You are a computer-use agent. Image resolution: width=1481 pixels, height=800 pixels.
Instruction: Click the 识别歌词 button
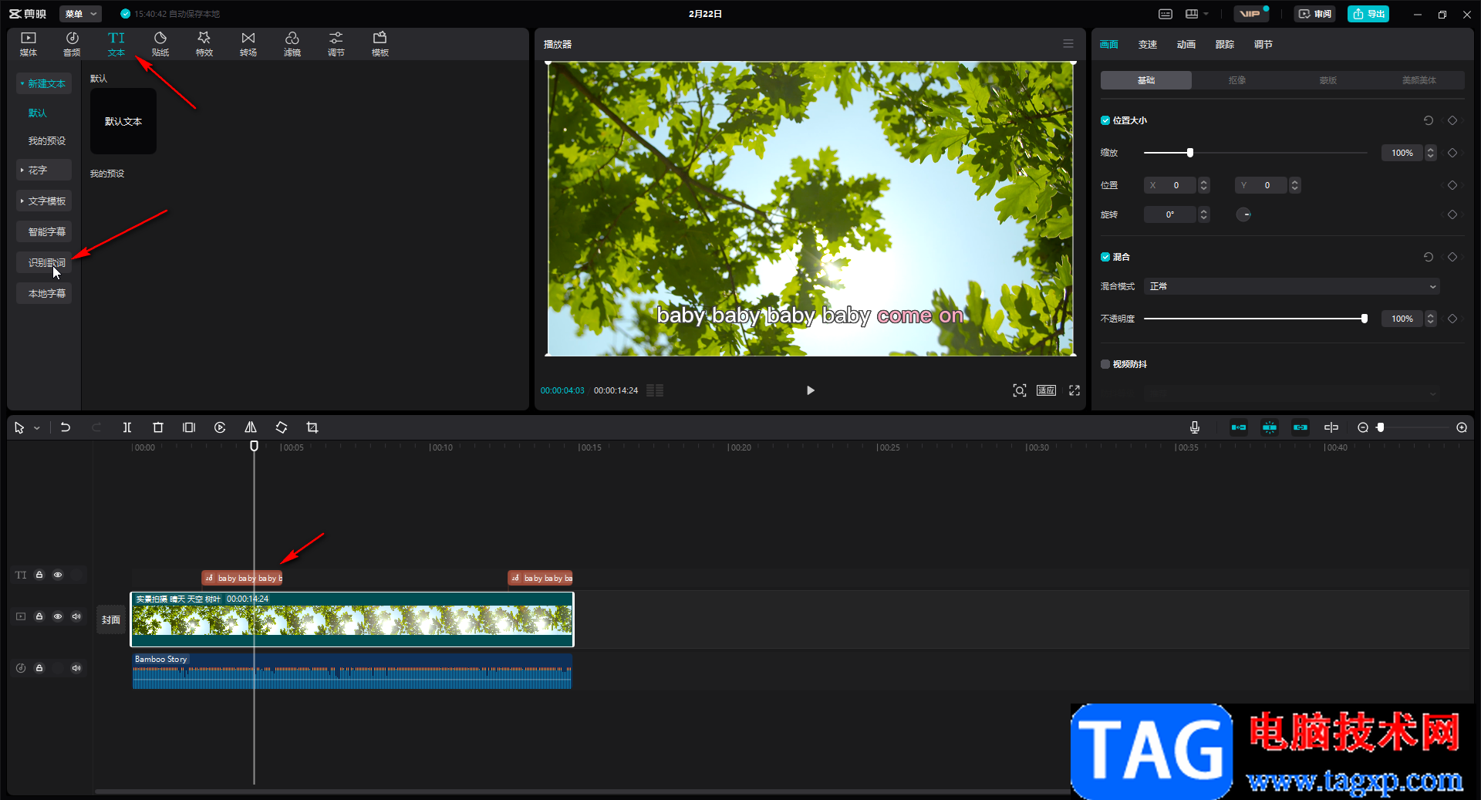coord(44,262)
